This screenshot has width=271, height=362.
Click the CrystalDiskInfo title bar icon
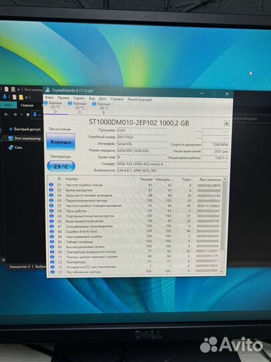[x=48, y=90]
